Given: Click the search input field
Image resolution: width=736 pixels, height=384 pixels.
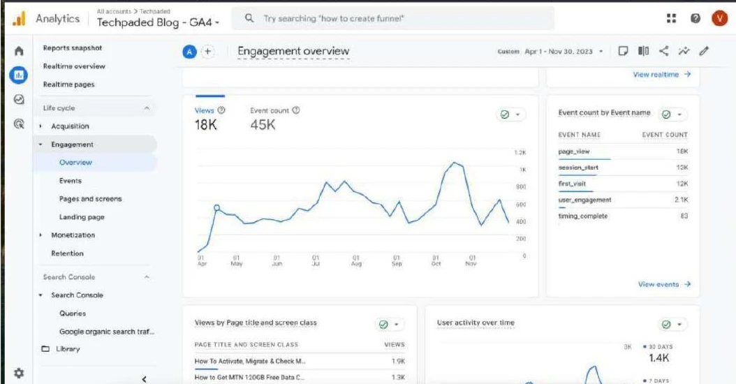Looking at the screenshot, I should [393, 18].
